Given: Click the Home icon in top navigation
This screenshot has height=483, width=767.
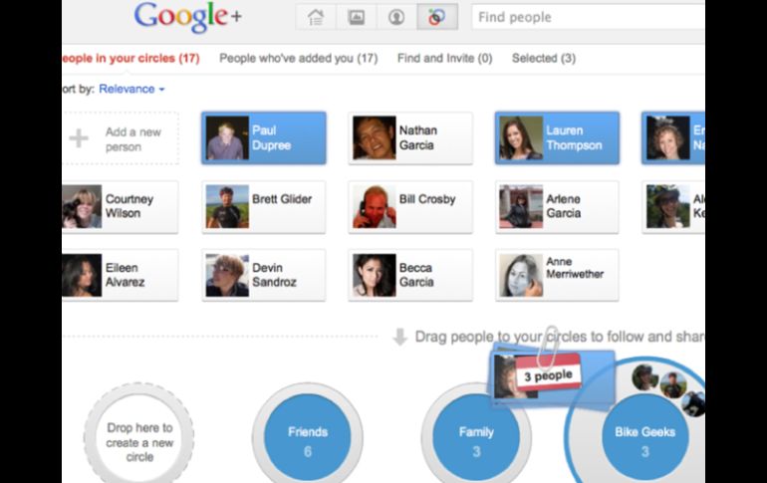Looking at the screenshot, I should point(316,17).
